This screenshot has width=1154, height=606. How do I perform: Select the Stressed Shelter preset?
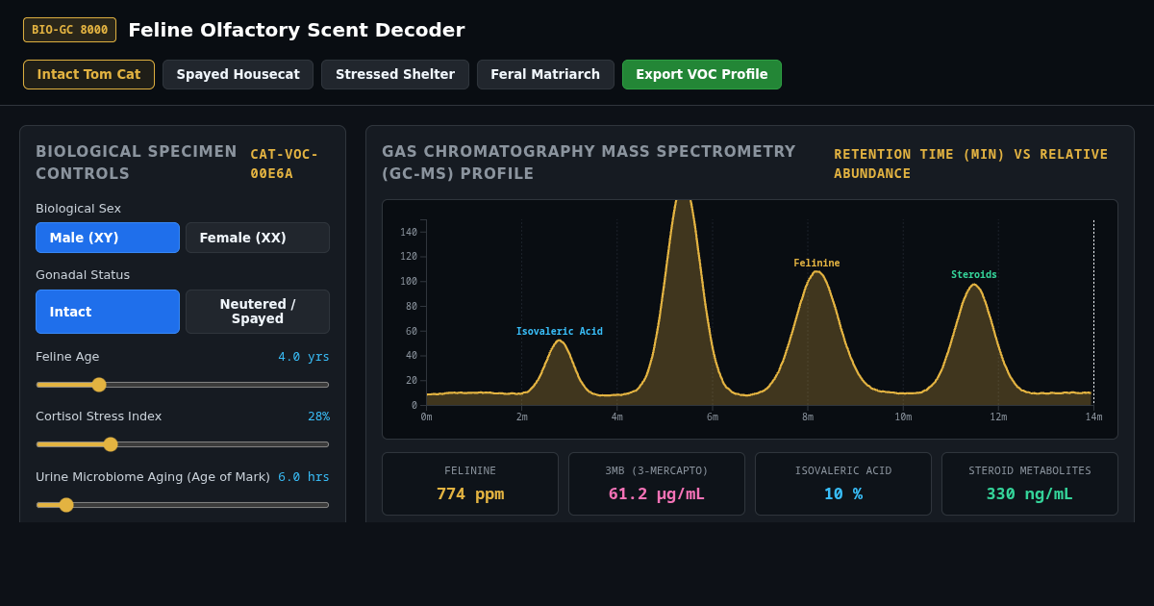pos(395,74)
